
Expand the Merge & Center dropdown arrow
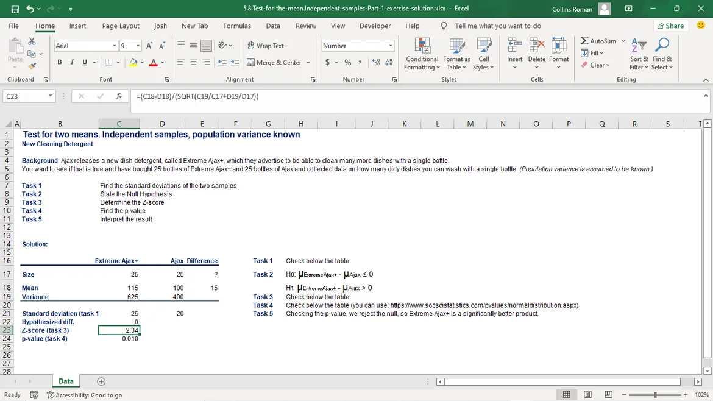(308, 63)
